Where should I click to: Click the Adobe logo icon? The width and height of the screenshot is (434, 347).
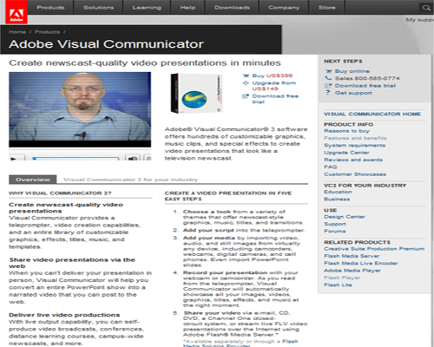click(16, 12)
